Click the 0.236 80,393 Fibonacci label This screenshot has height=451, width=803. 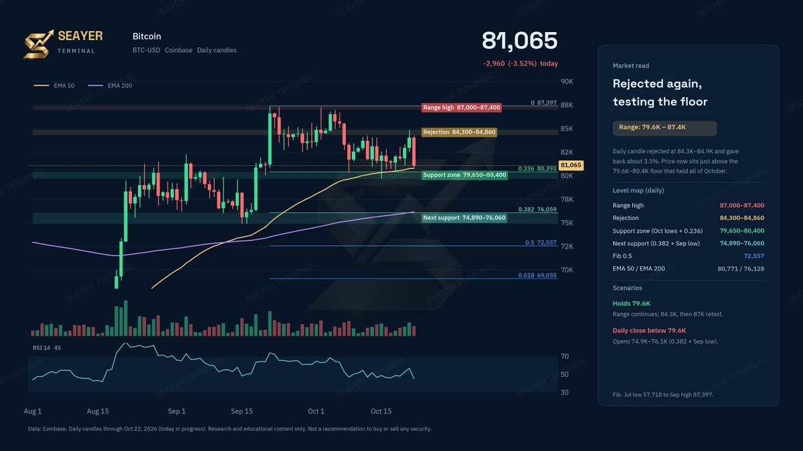(539, 168)
